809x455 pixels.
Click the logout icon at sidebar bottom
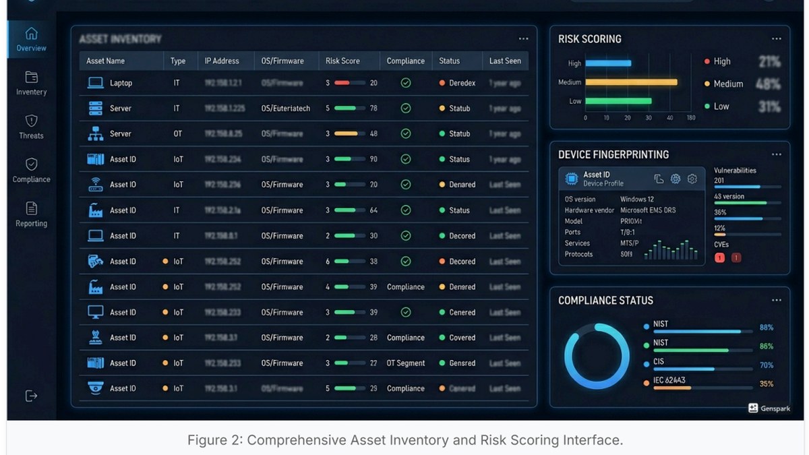click(31, 396)
